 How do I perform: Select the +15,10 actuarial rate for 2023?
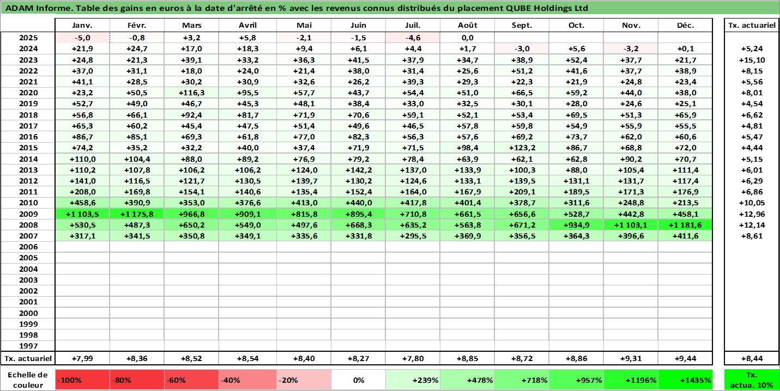click(751, 59)
